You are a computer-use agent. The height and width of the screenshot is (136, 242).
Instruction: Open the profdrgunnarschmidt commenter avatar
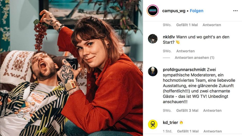[x=153, y=71]
